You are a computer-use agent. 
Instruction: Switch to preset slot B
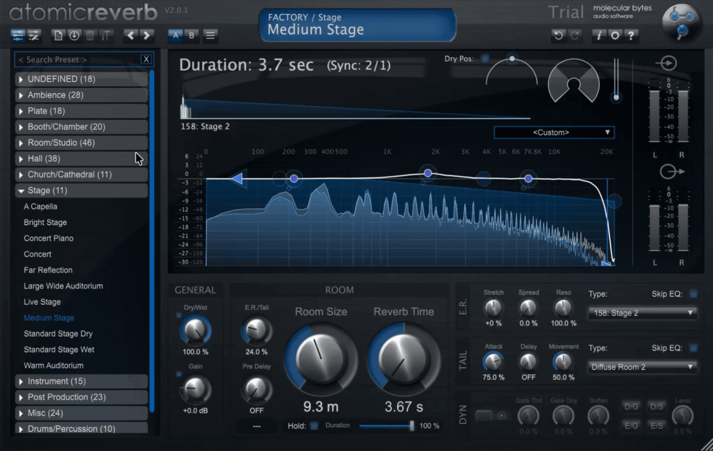point(192,36)
